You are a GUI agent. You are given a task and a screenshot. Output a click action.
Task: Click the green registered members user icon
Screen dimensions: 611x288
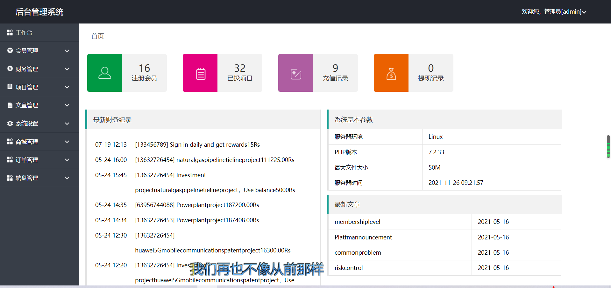click(104, 73)
